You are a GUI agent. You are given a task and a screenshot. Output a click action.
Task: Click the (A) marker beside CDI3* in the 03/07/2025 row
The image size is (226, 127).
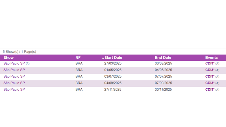click(x=217, y=76)
